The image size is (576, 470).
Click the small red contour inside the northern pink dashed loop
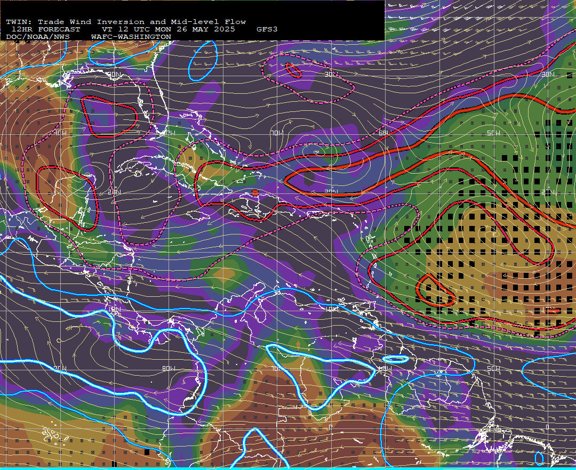[x=293, y=70]
